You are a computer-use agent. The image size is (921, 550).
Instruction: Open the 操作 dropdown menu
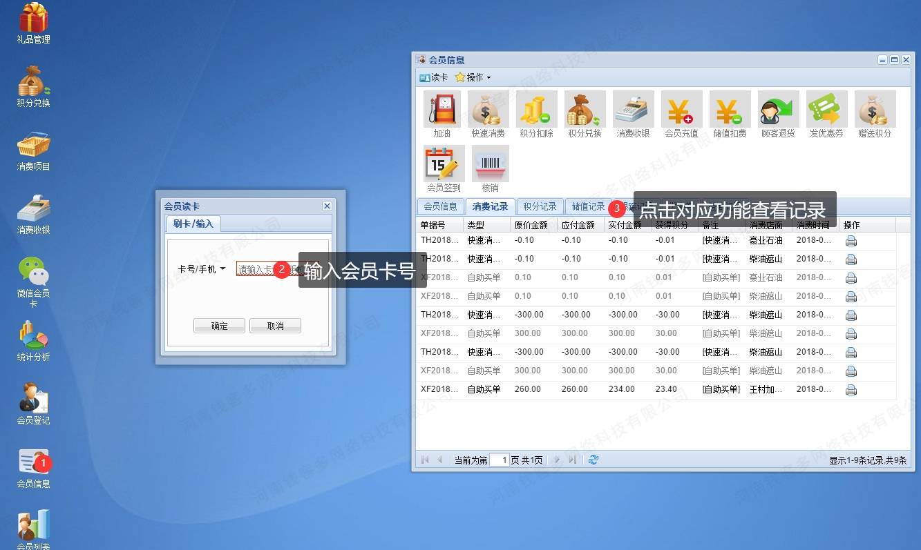click(x=473, y=77)
